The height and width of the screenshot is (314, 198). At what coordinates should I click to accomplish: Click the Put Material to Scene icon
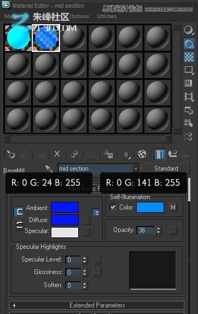coord(24,154)
